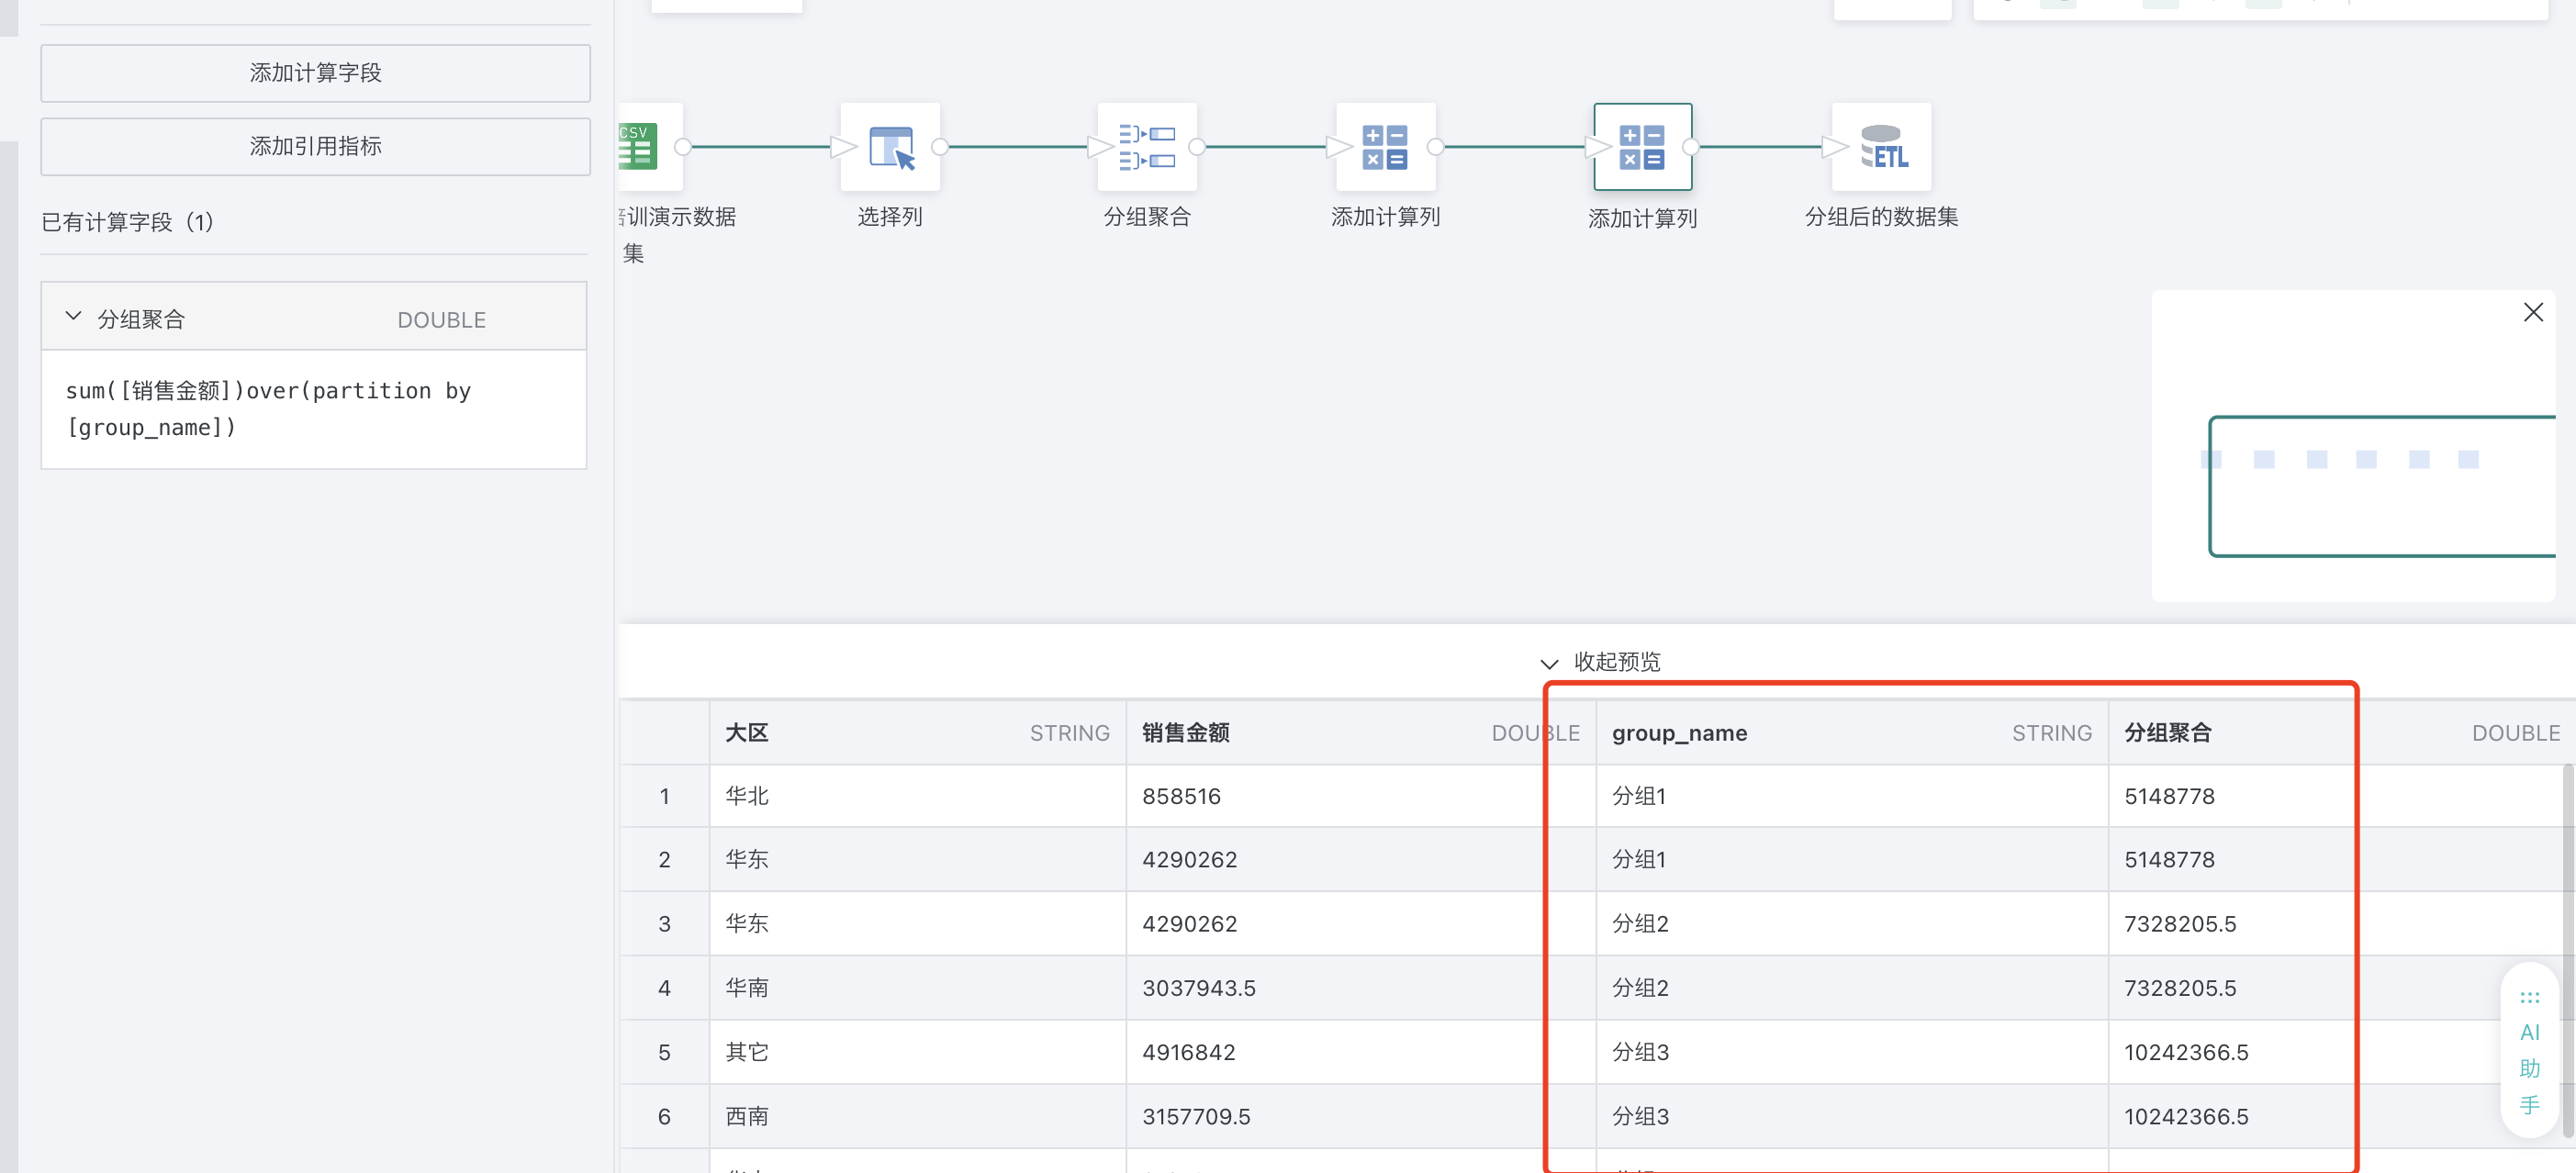Select row 1 cell 华北

point(747,796)
